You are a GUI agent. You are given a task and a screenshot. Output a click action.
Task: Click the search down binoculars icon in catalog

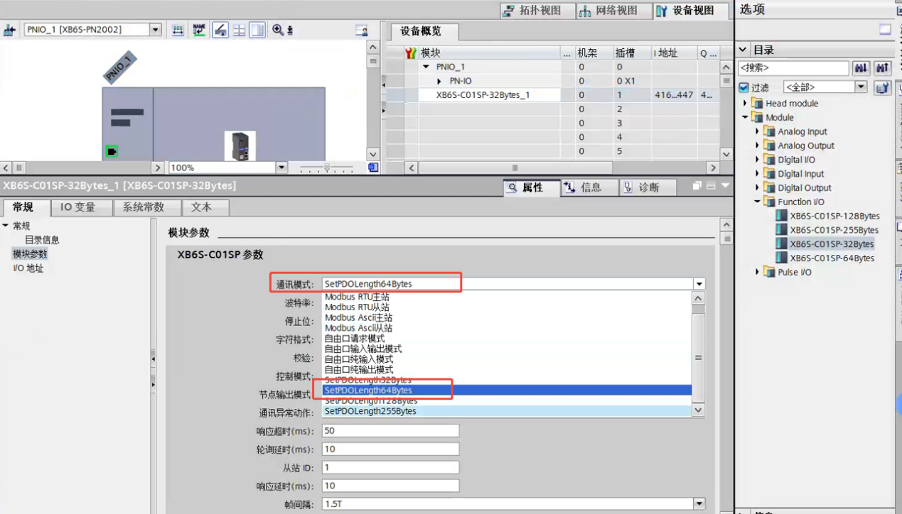click(861, 68)
